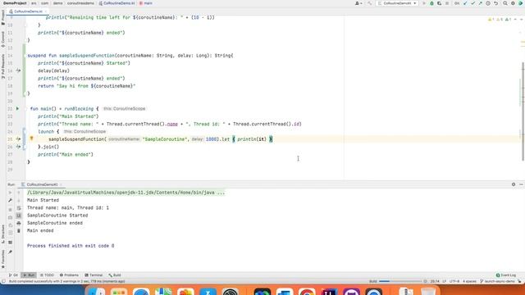Click the Git commit checkmark icon
The width and height of the screenshot is (525, 295).
(472, 3)
